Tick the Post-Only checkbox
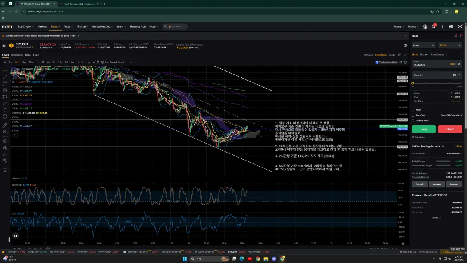 pyautogui.click(x=413, y=115)
